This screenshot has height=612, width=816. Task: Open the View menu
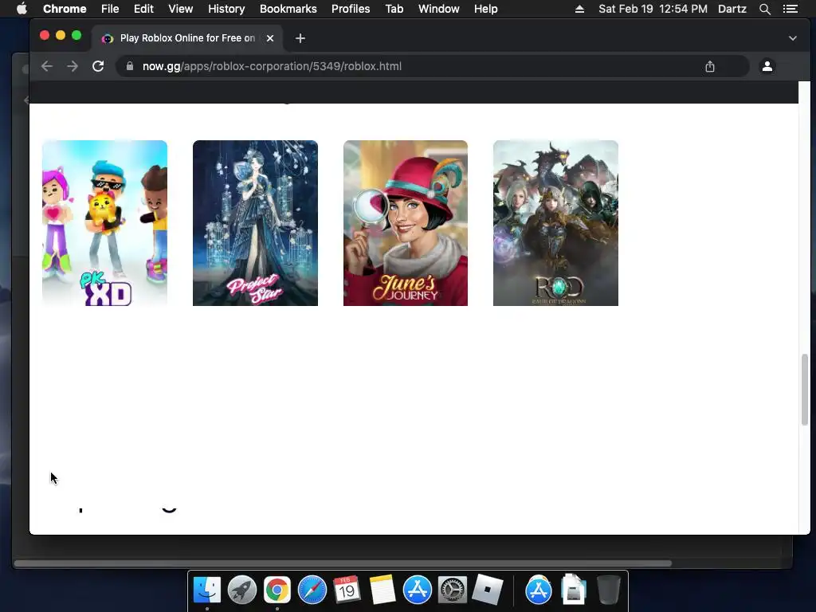[181, 9]
